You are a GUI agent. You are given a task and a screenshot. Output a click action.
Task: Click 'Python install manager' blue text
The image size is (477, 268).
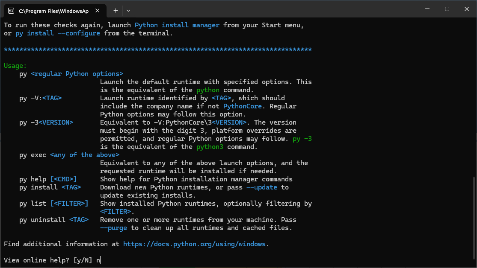[x=177, y=25]
